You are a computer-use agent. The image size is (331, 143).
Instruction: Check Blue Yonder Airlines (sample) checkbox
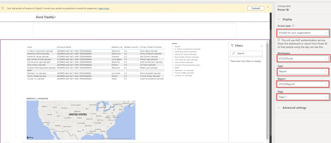(173, 57)
